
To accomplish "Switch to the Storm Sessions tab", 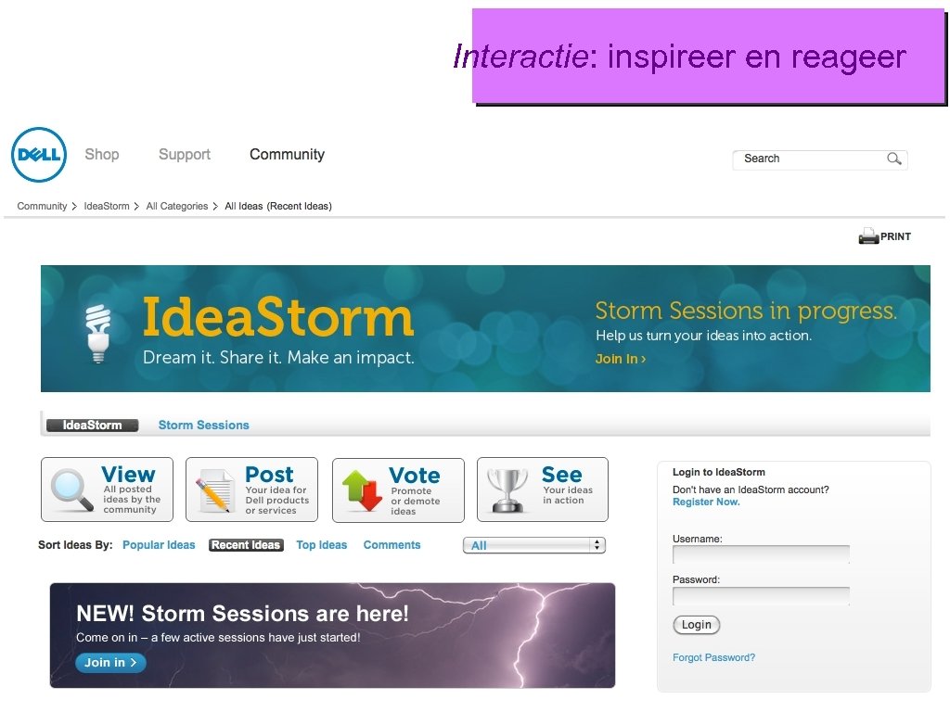I will tap(203, 425).
